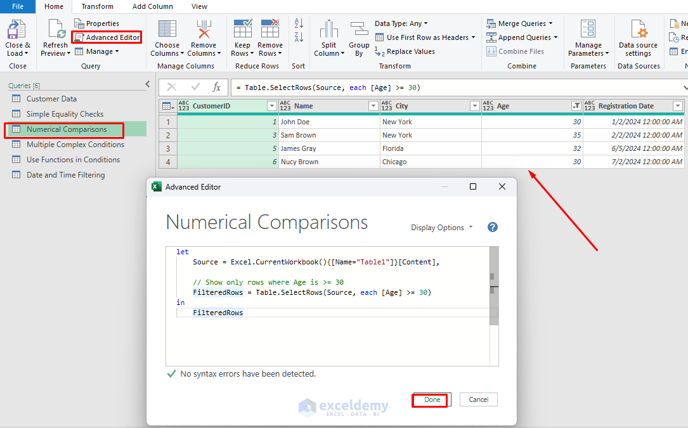Switch to the Add Column tab
Image resolution: width=688 pixels, height=428 pixels.
pyautogui.click(x=153, y=6)
